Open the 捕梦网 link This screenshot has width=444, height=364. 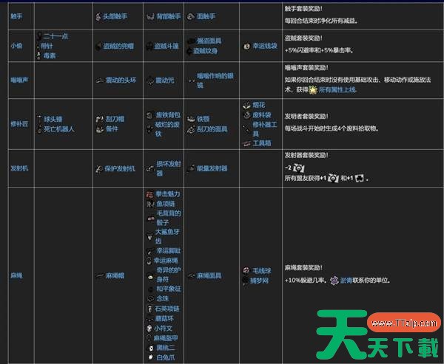(x=259, y=281)
